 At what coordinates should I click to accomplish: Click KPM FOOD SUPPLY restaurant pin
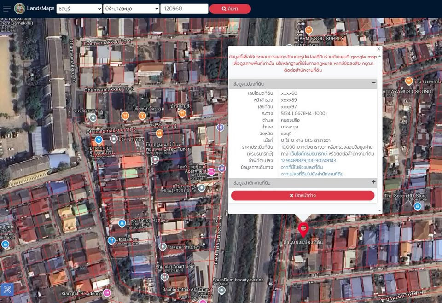[x=308, y=30]
